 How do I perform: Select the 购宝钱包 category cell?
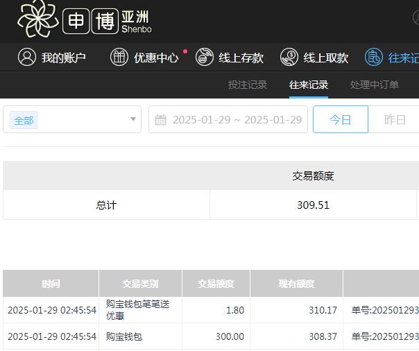[140, 336]
